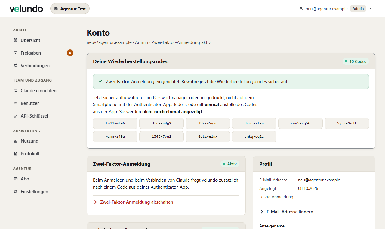
Task: Expand E-Mail-Adresse ändern
Action: coord(286,212)
